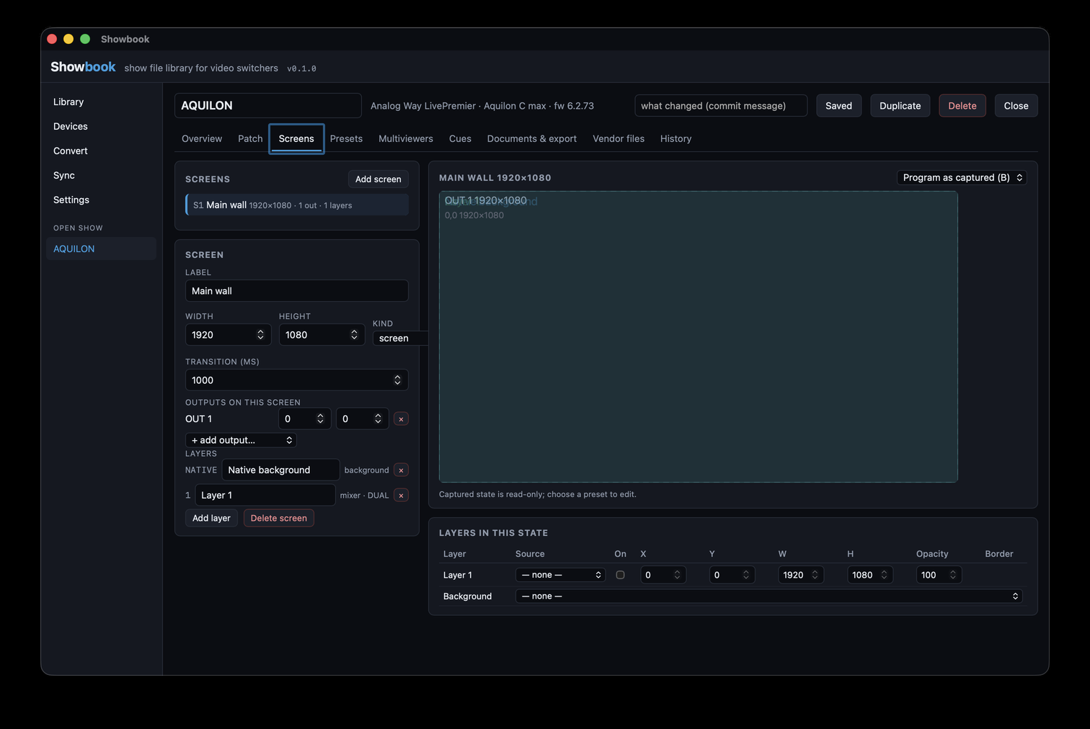This screenshot has height=729, width=1090.
Task: Click the green zoom window button
Action: click(x=85, y=39)
